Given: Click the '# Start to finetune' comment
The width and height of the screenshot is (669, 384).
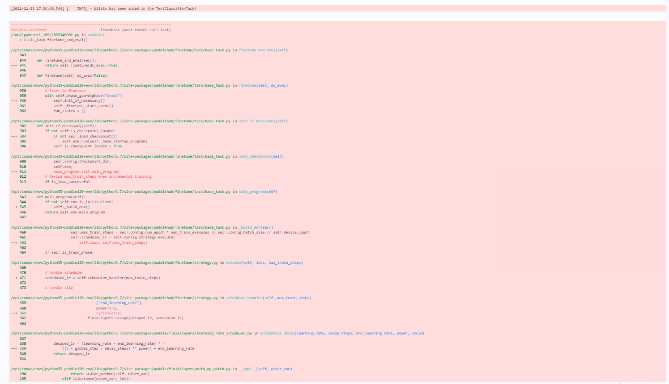Looking at the screenshot, I should click(x=65, y=91).
